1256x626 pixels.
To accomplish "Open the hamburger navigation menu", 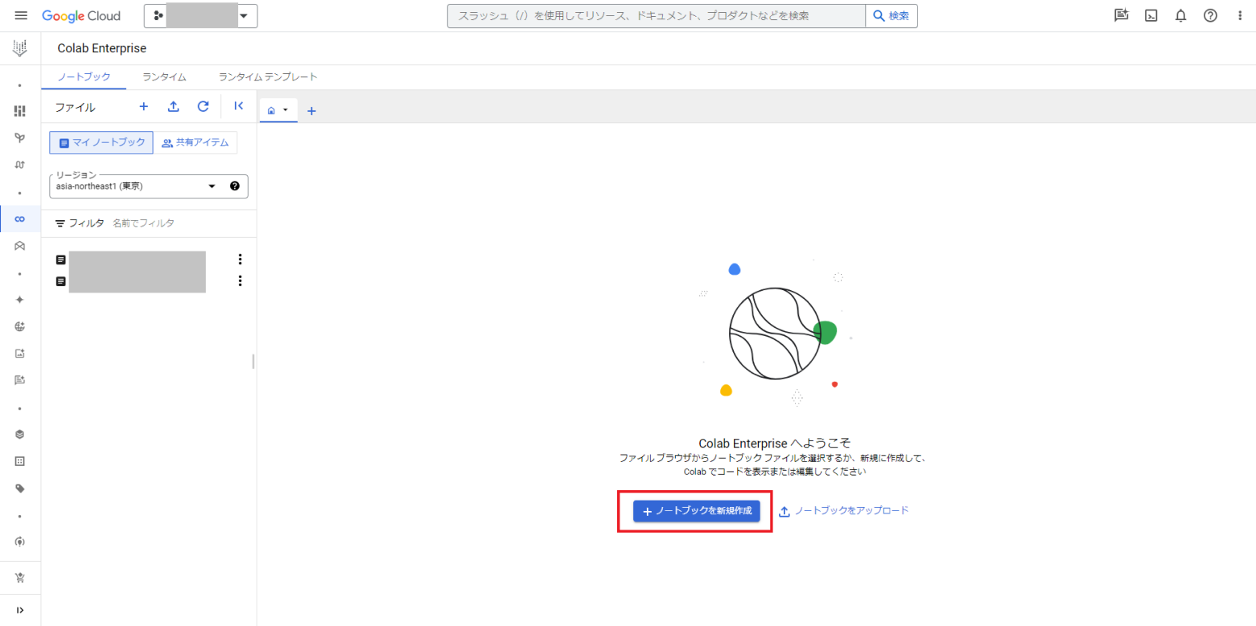I will coord(21,16).
